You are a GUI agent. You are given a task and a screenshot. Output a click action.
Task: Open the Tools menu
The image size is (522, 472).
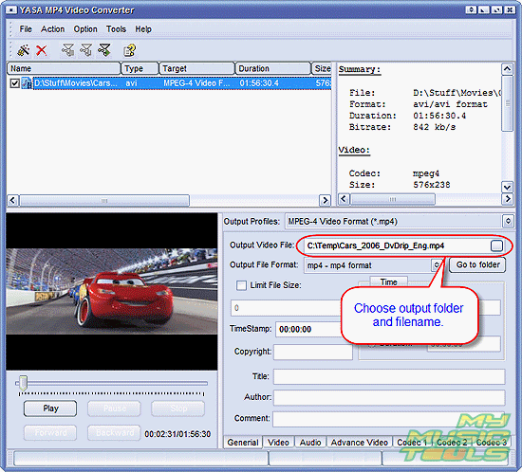point(116,29)
